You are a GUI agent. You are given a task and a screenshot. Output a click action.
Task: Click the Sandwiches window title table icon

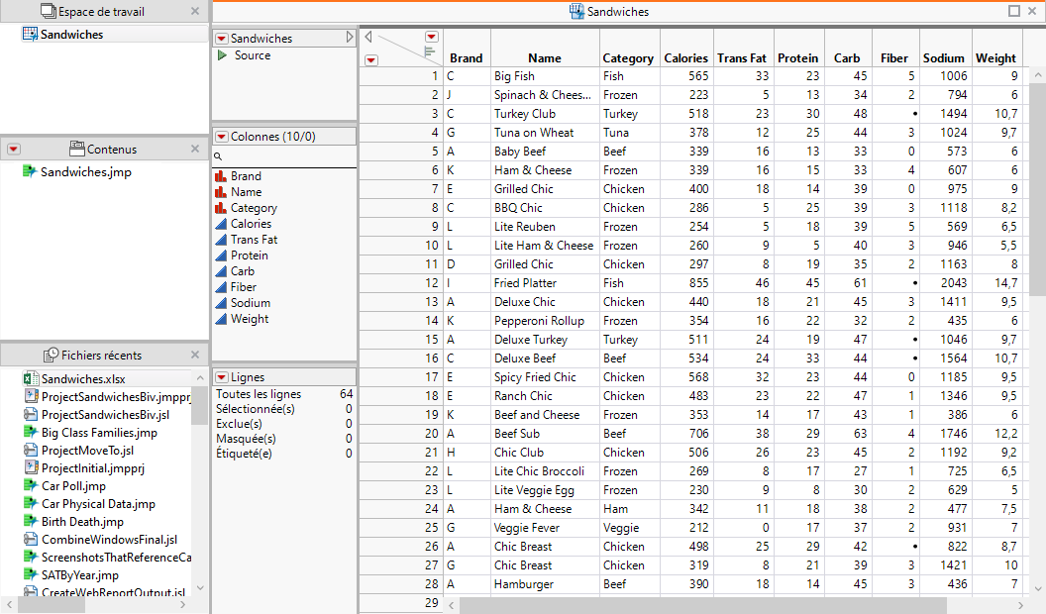(x=577, y=11)
